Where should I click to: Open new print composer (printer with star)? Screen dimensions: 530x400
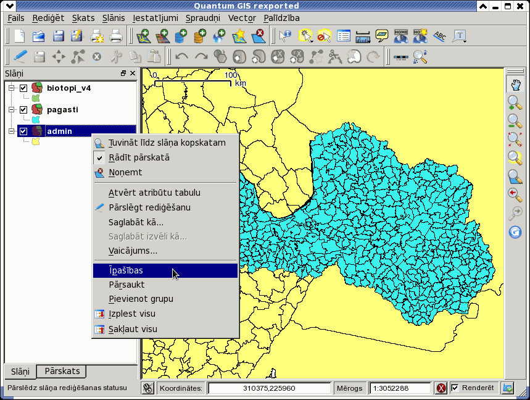tap(97, 36)
